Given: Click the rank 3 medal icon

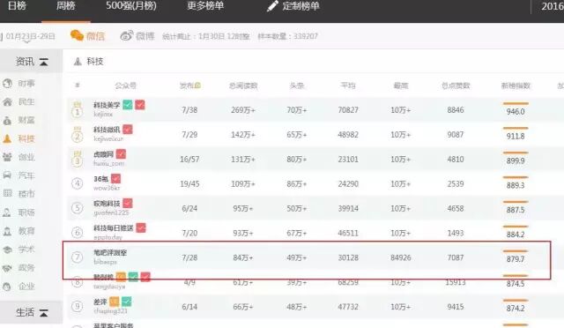Looking at the screenshot, I should coord(77,160).
